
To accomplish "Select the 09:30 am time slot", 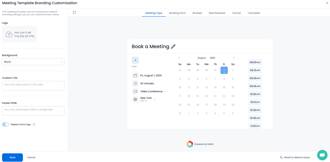I will coord(255,78).
